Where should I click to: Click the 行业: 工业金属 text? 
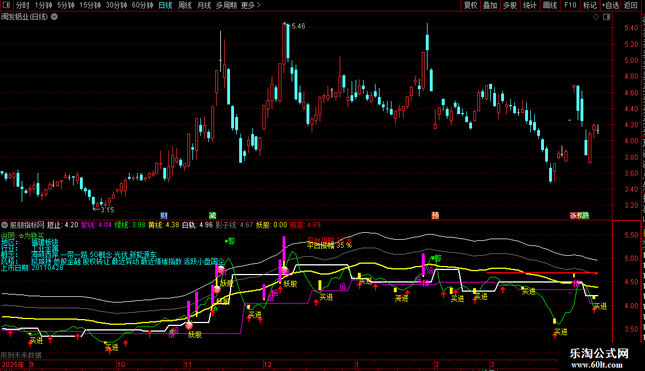pos(30,249)
